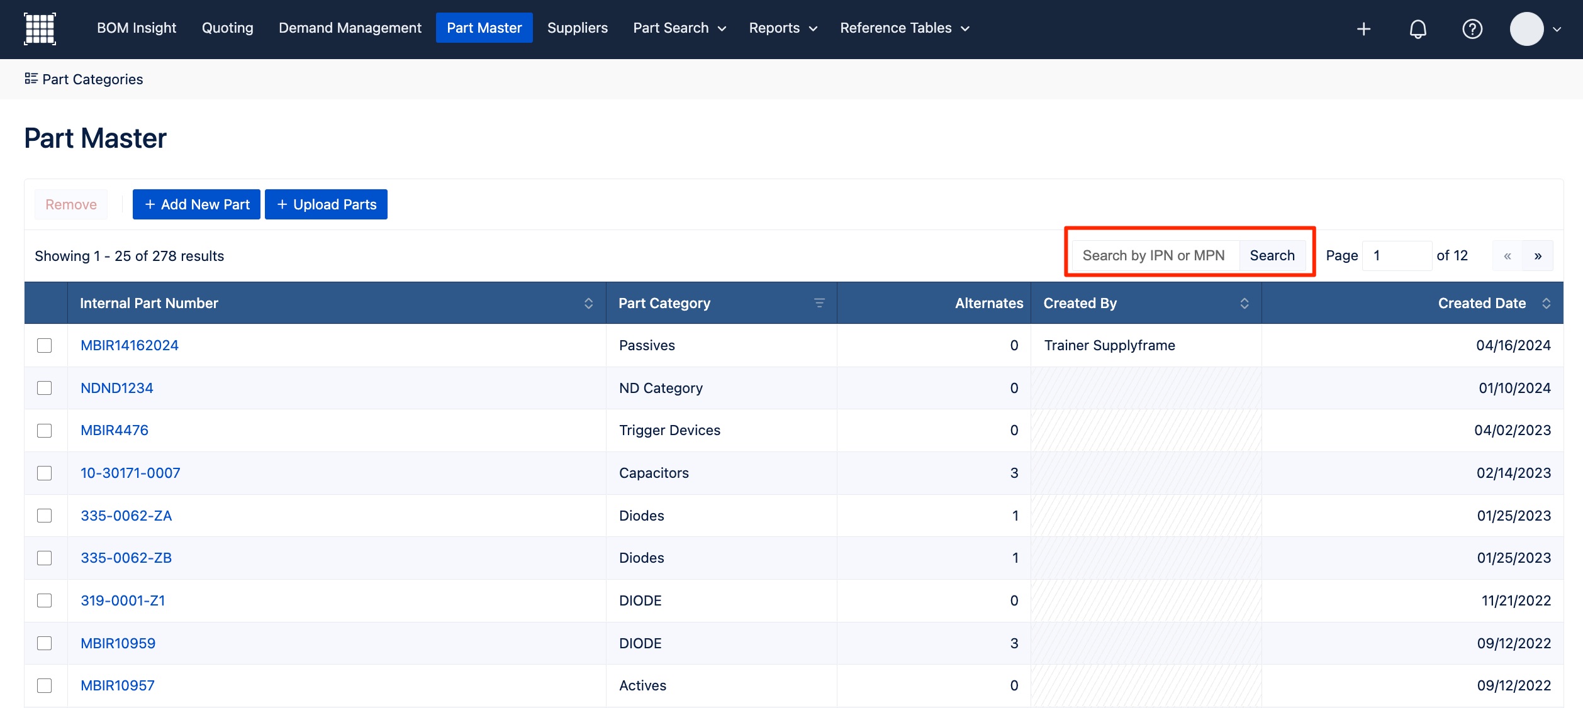Select the Part Master tab

click(x=484, y=28)
